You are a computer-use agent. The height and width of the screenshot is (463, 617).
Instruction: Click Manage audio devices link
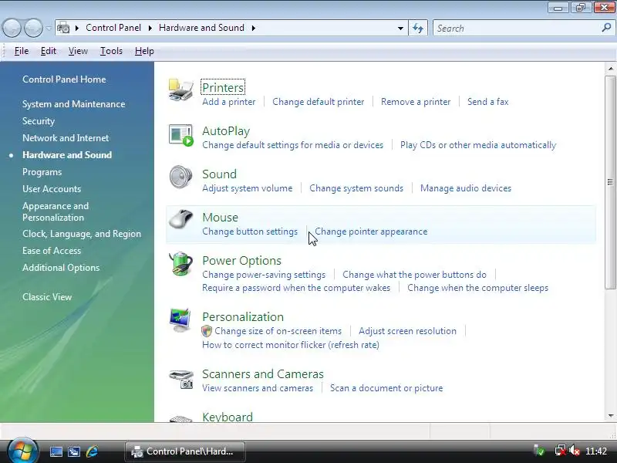tap(466, 188)
